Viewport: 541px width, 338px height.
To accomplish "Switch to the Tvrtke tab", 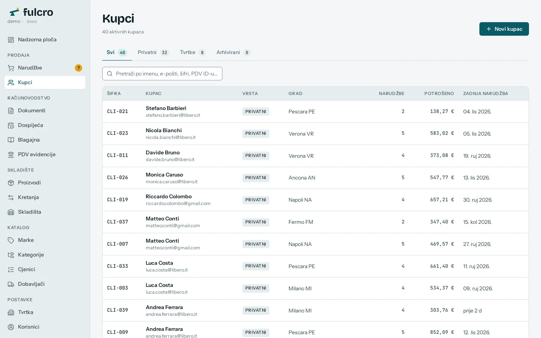I will click(x=193, y=53).
